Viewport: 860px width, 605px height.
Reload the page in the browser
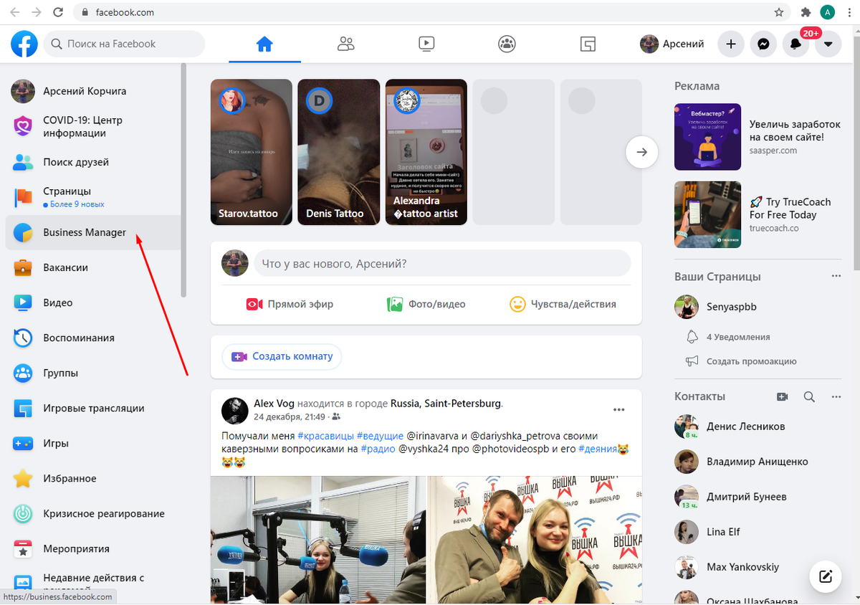tap(58, 12)
